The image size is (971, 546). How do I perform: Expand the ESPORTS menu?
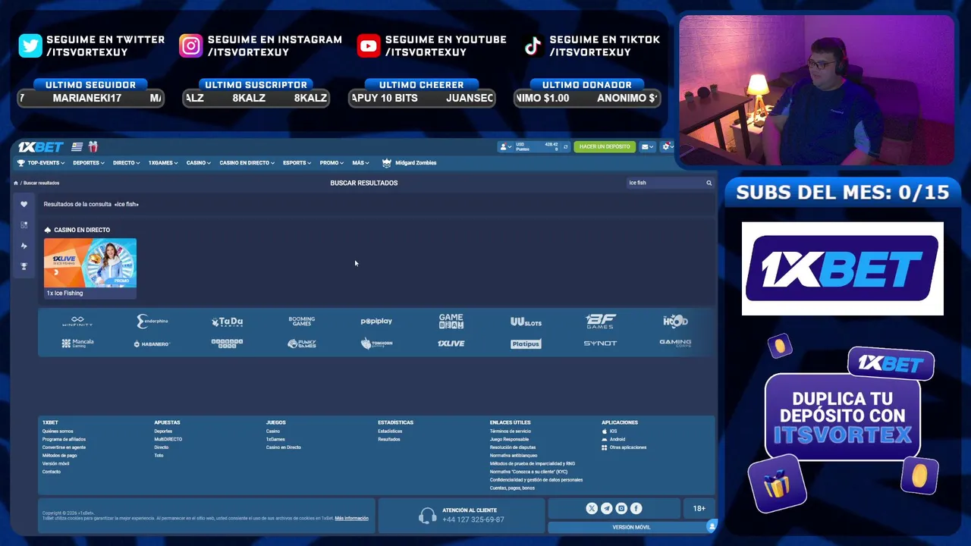297,163
